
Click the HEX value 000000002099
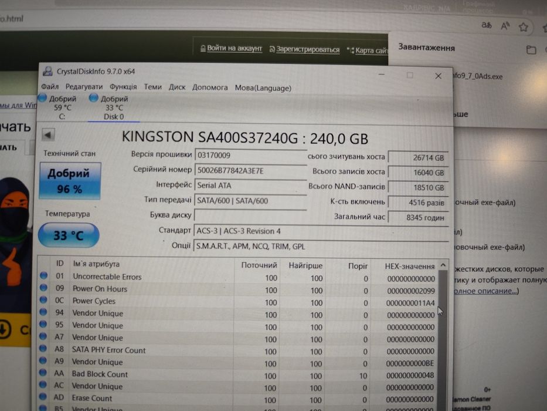point(411,291)
